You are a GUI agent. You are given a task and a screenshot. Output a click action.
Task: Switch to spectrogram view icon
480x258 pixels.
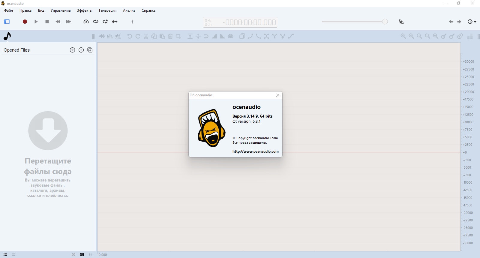click(x=110, y=36)
